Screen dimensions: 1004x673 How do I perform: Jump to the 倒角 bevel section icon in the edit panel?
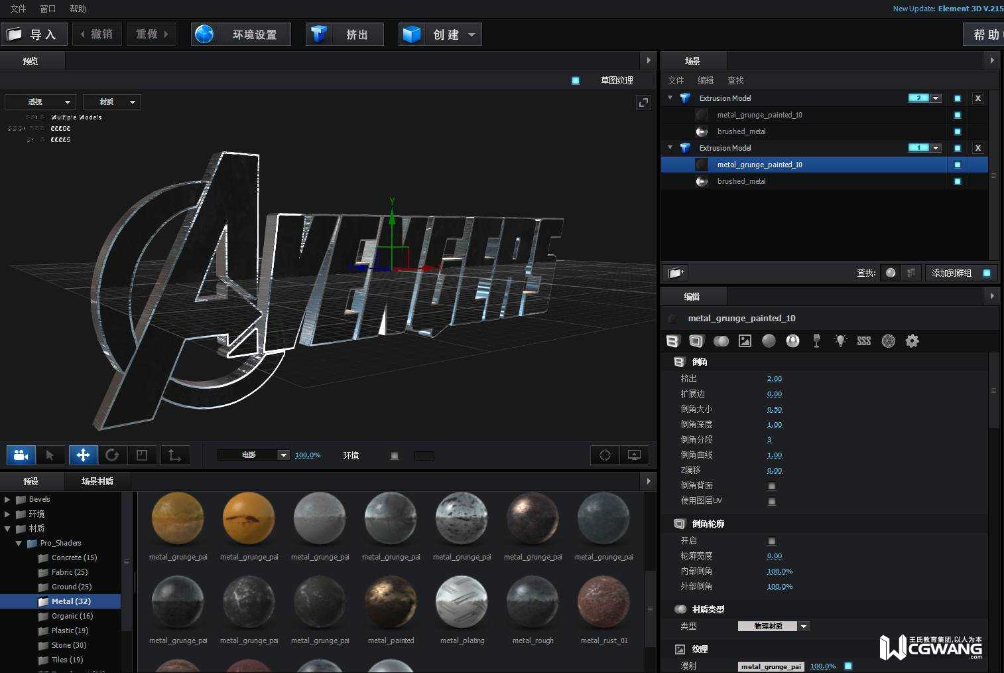coord(673,341)
